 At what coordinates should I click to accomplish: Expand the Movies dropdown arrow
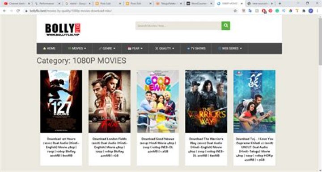[85, 49]
